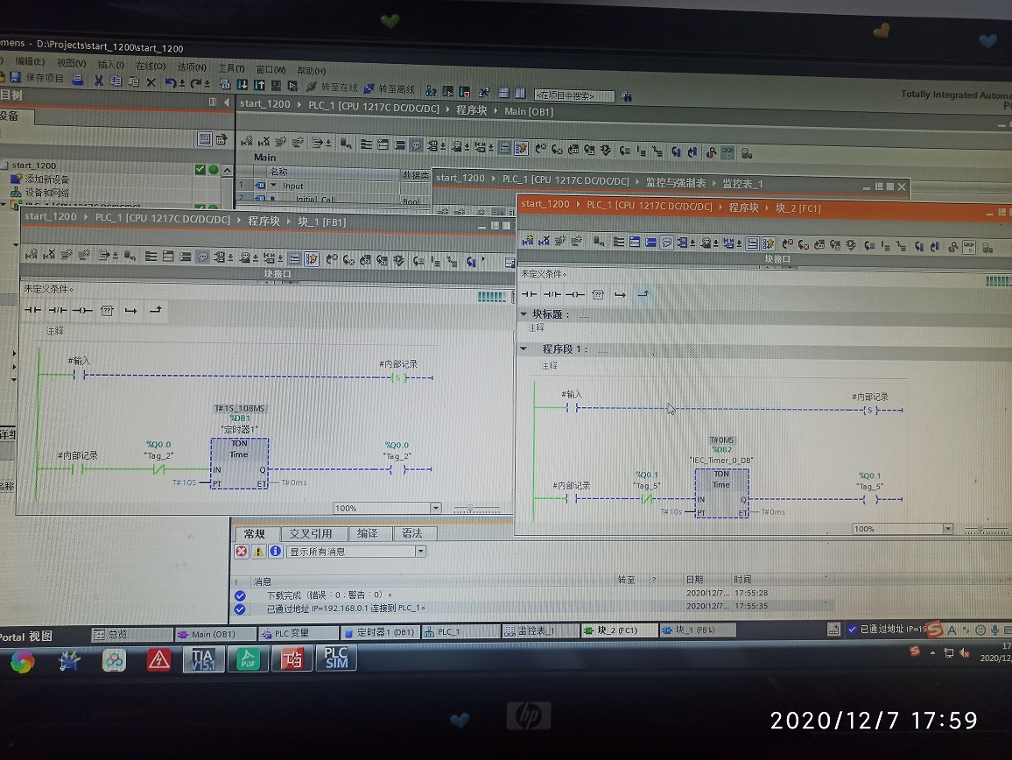Click Go offline (转至离线) in toolbar

(389, 89)
